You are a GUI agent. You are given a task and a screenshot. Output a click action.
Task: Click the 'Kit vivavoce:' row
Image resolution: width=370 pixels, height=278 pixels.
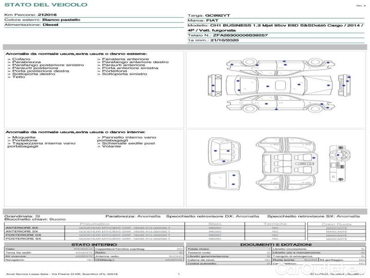[x=49, y=256]
